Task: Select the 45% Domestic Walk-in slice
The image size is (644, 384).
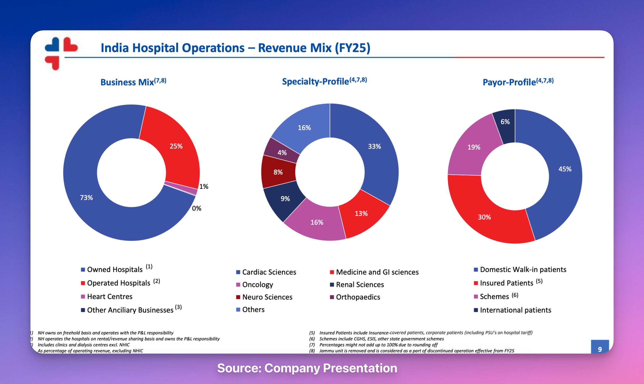Action: coord(565,169)
